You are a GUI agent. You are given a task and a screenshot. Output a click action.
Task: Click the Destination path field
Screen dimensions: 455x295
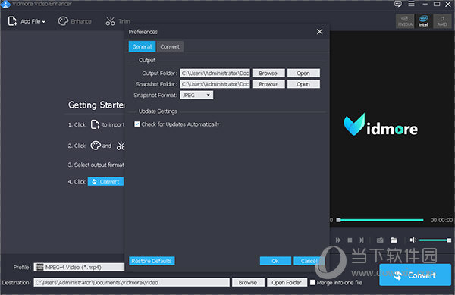tap(131, 283)
